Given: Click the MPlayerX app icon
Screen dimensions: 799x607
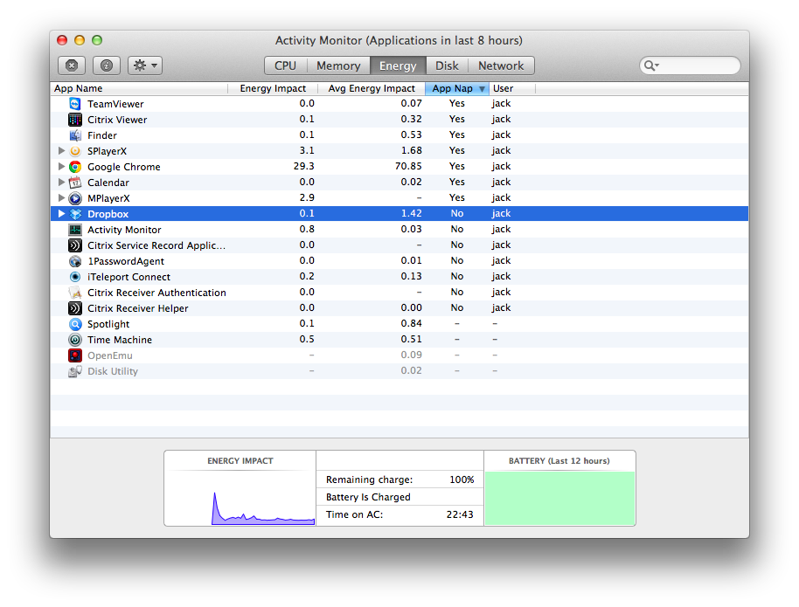Looking at the screenshot, I should coord(75,198).
